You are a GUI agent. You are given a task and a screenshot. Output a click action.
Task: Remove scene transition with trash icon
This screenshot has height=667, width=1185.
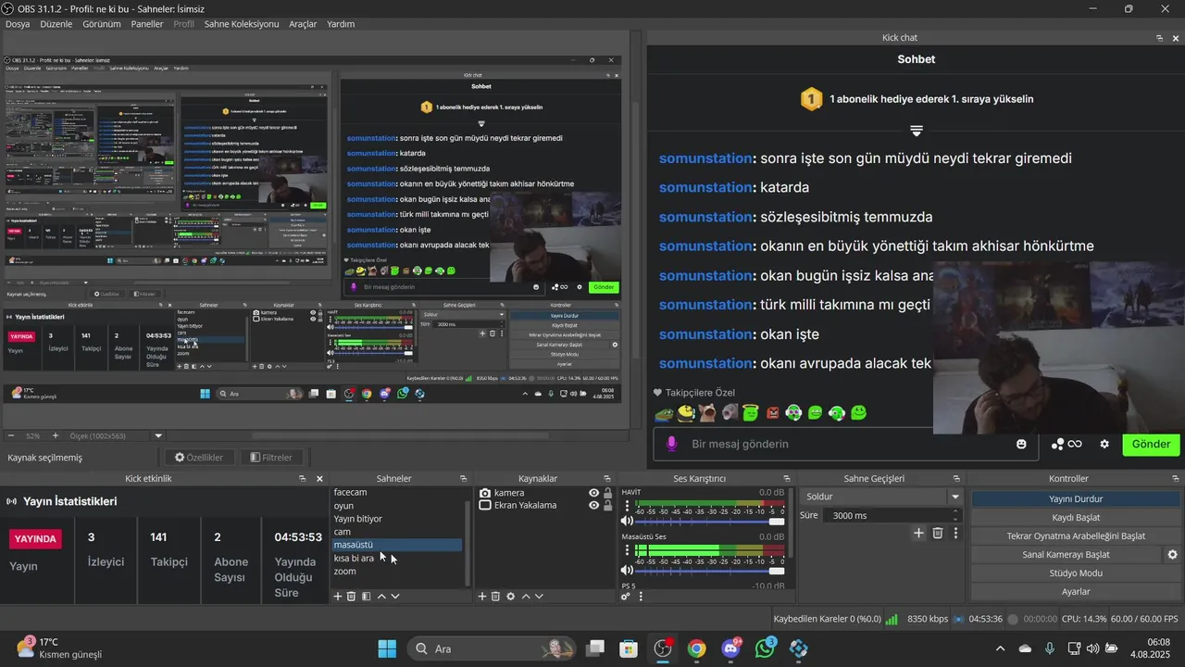click(938, 533)
